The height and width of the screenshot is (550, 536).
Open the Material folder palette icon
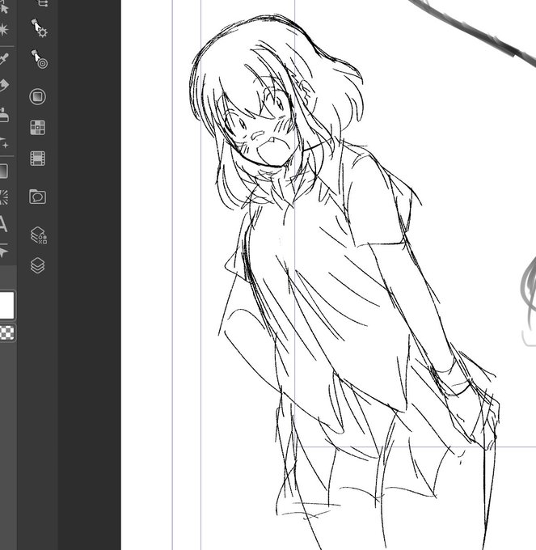(x=37, y=197)
